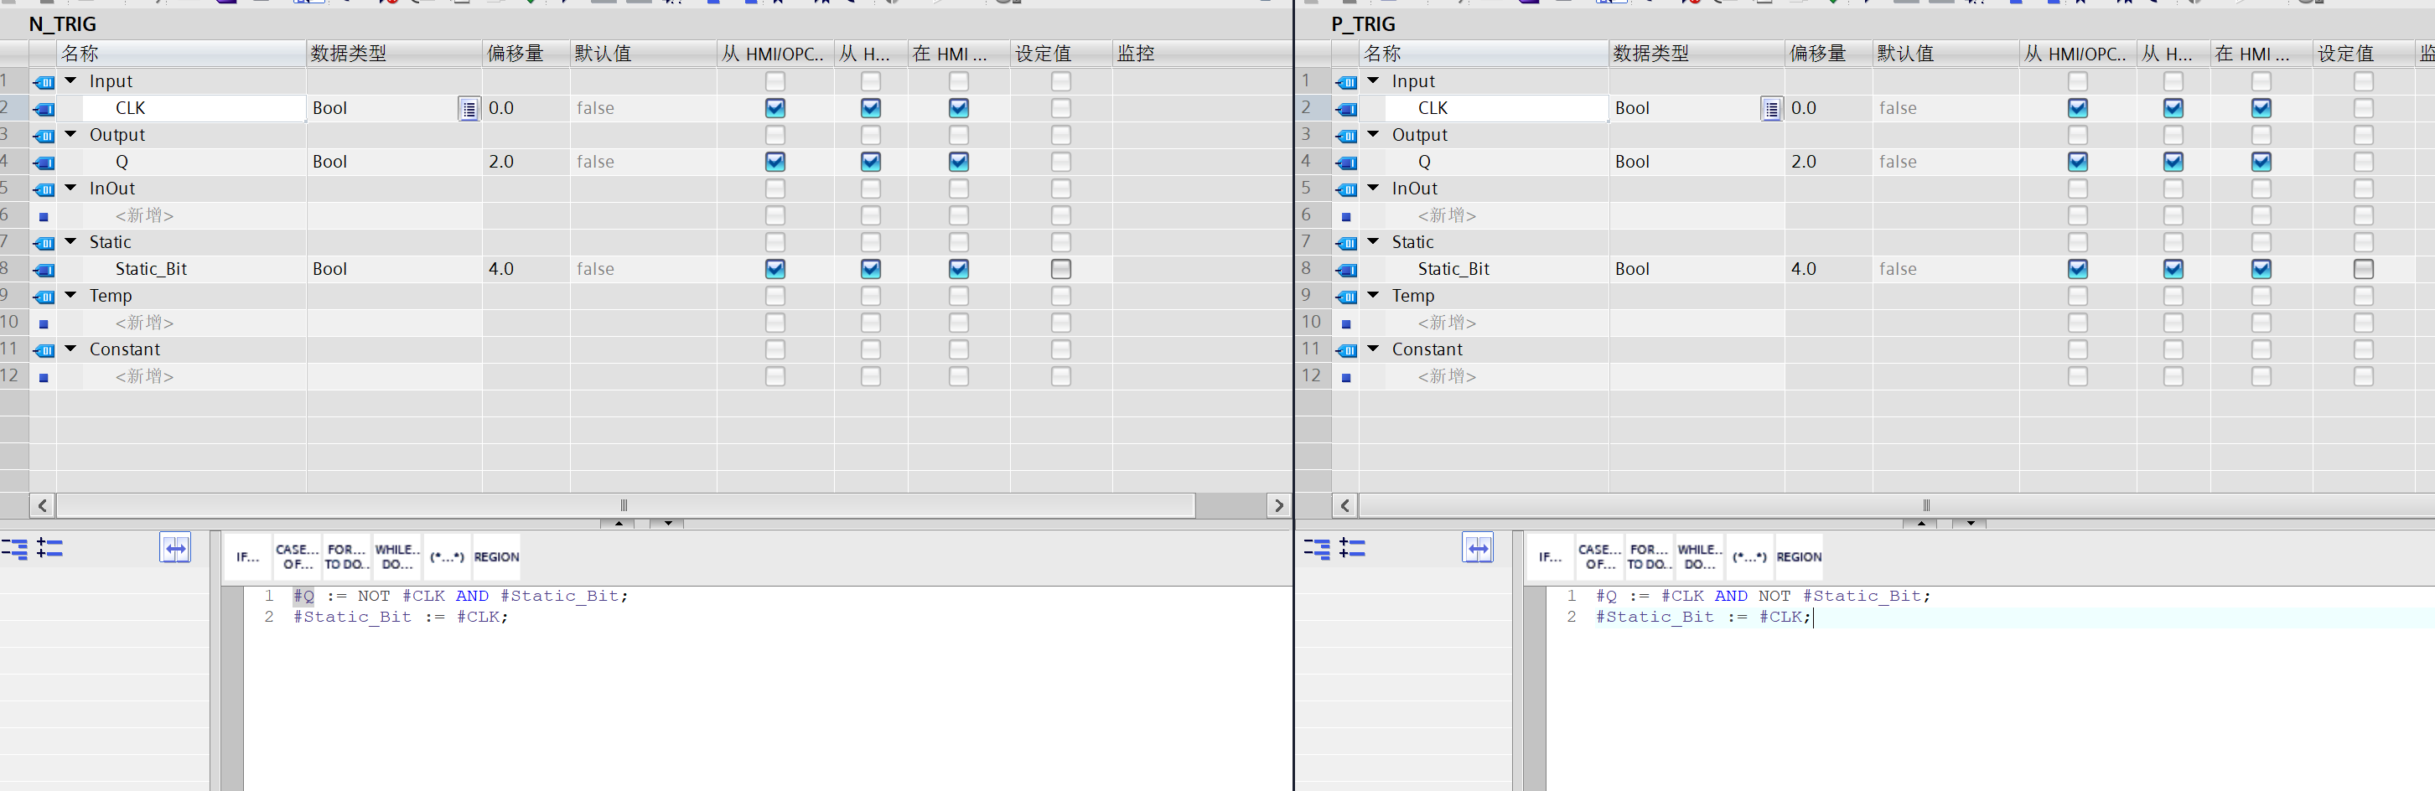The image size is (2435, 791).
Task: Click expand-all icon in N_TRIG code panel
Action: [x=50, y=548]
